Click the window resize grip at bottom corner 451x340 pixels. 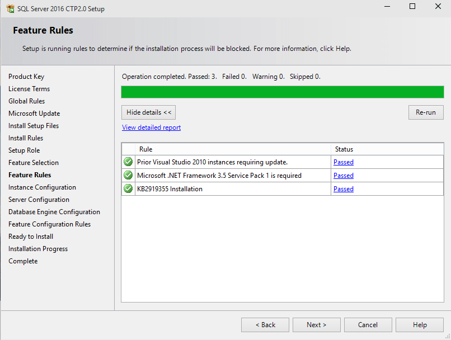(448, 337)
